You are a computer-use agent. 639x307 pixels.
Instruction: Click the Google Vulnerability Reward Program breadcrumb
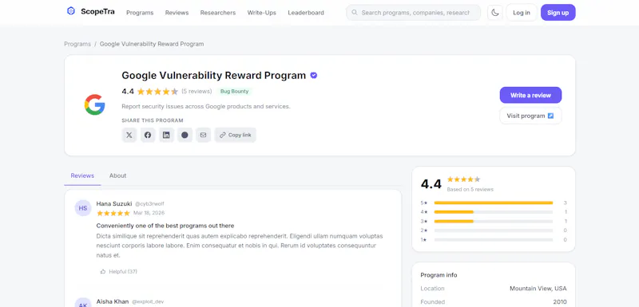click(x=152, y=44)
